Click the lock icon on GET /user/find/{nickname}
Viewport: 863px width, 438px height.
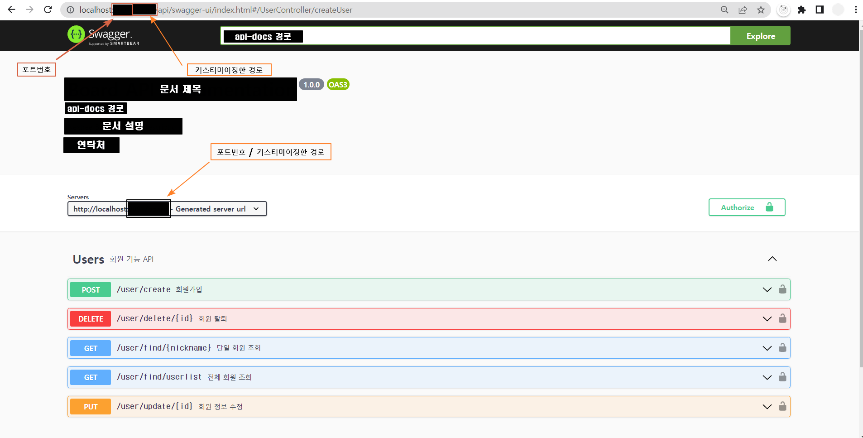click(x=782, y=347)
